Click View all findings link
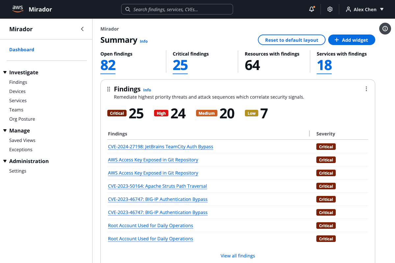Viewport: 395px width, 263px height. [238, 256]
